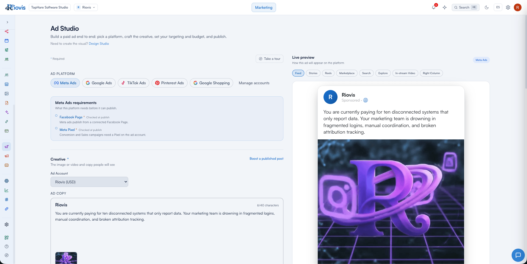Click the Meta Ads badge above preview
527x264 pixels.
481,60
